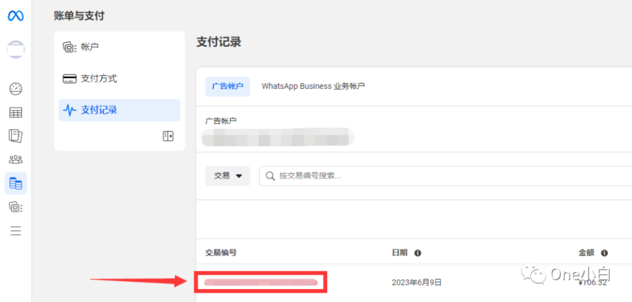Select the billing coins stack icon

[x=15, y=183]
